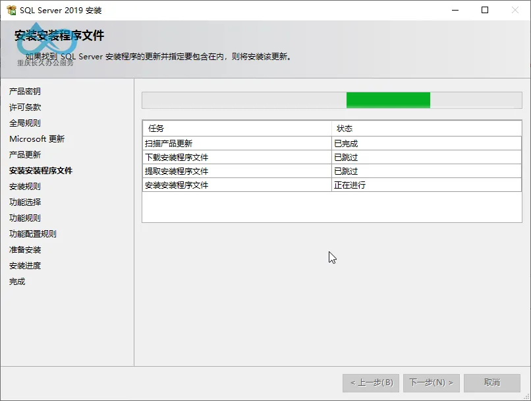Image resolution: width=531 pixels, height=401 pixels.
Task: Click the description text about SQL Server 安装程序的更新
Action: (x=159, y=57)
